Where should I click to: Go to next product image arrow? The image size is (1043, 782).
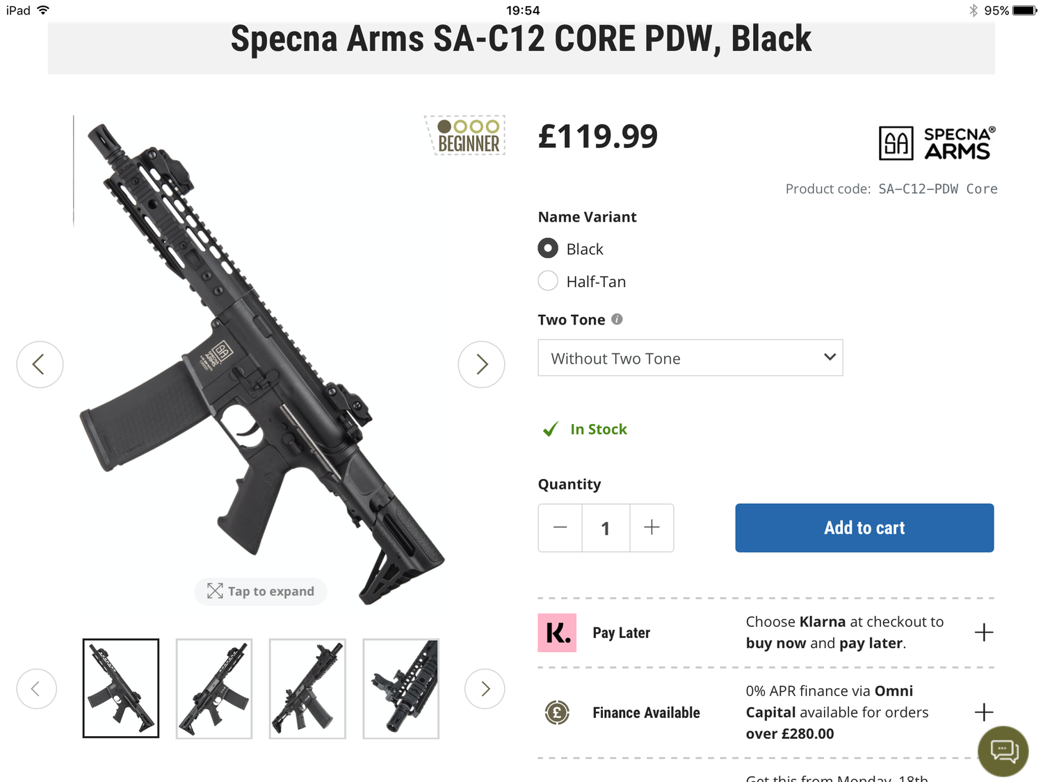coord(481,364)
